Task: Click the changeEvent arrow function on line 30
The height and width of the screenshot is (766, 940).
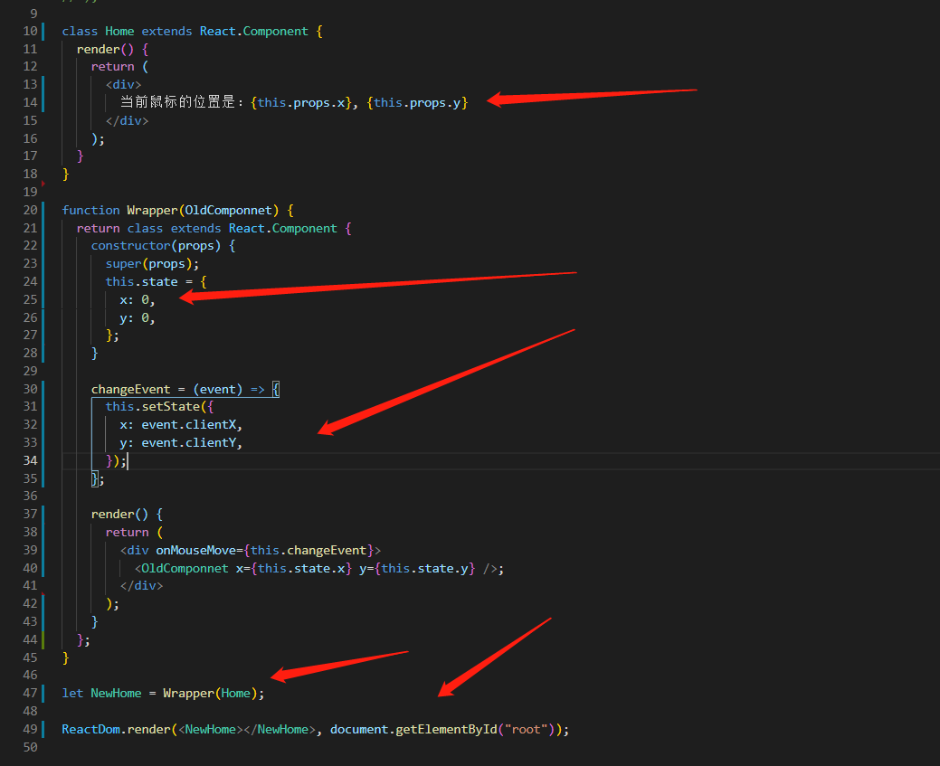Action: pyautogui.click(x=132, y=389)
